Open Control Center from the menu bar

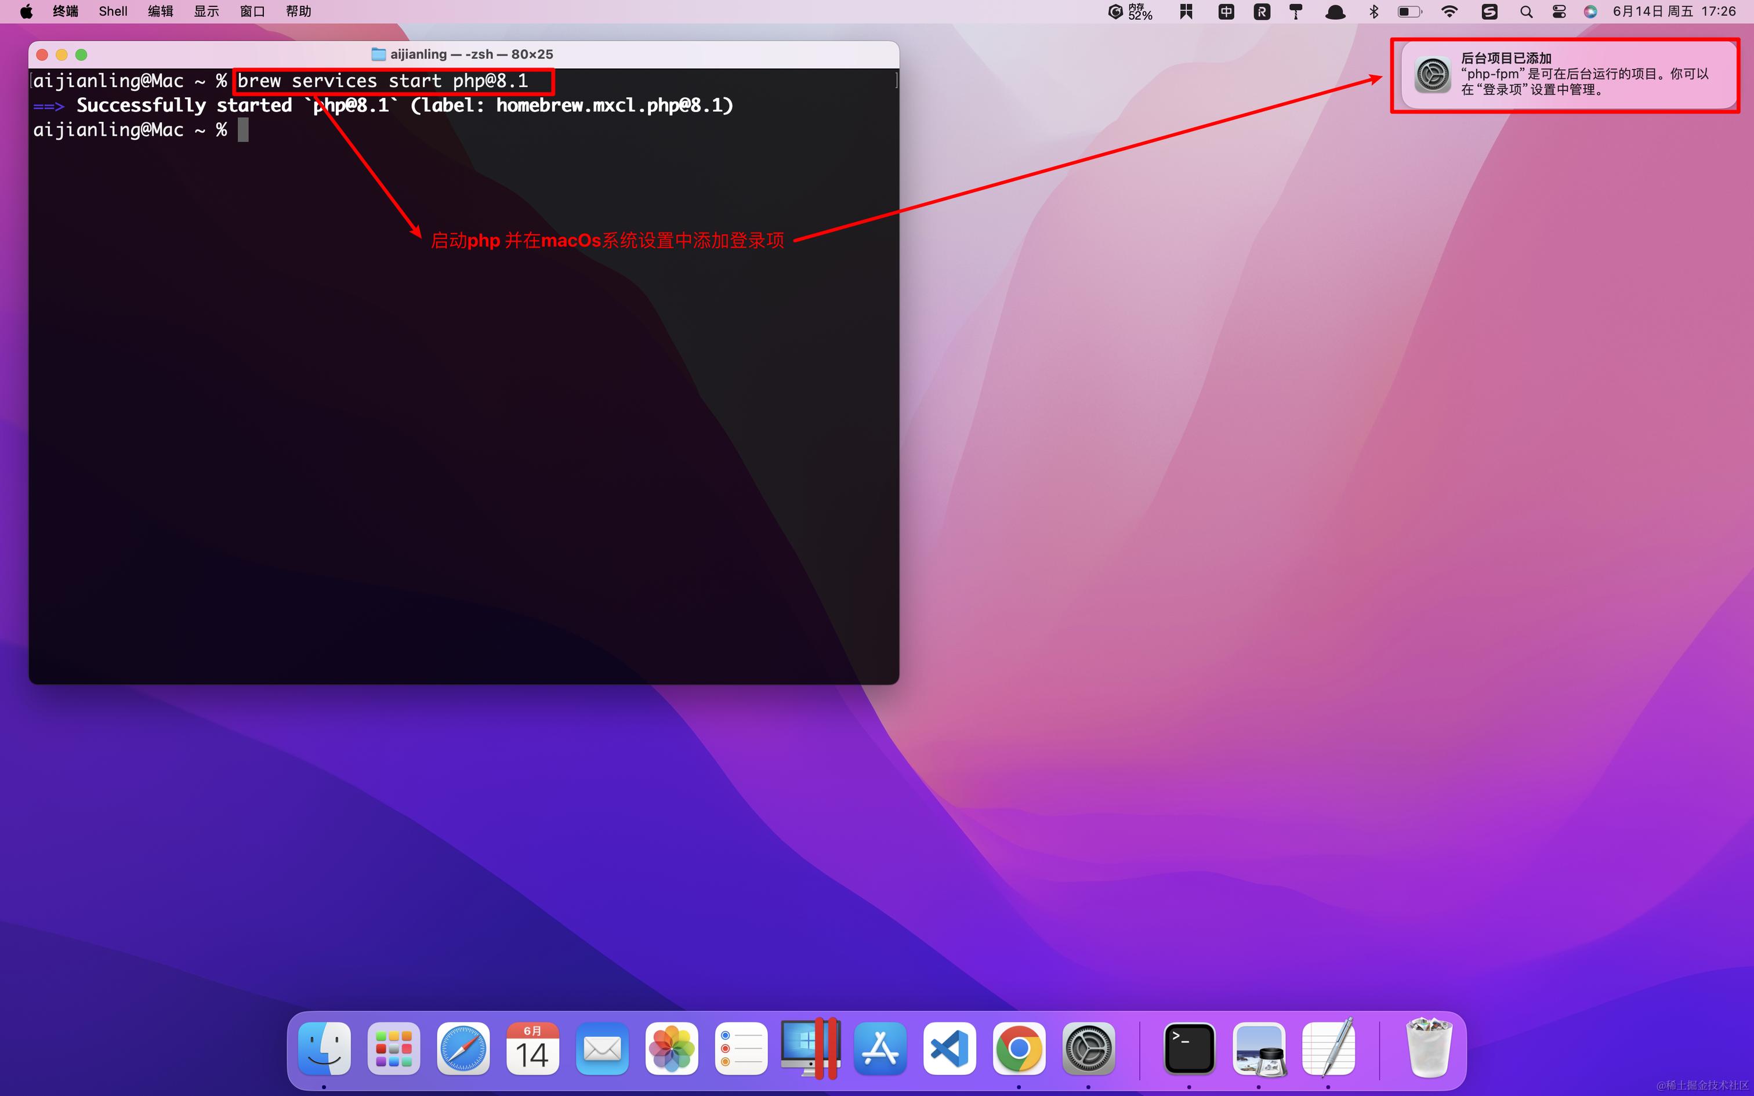[1557, 11]
